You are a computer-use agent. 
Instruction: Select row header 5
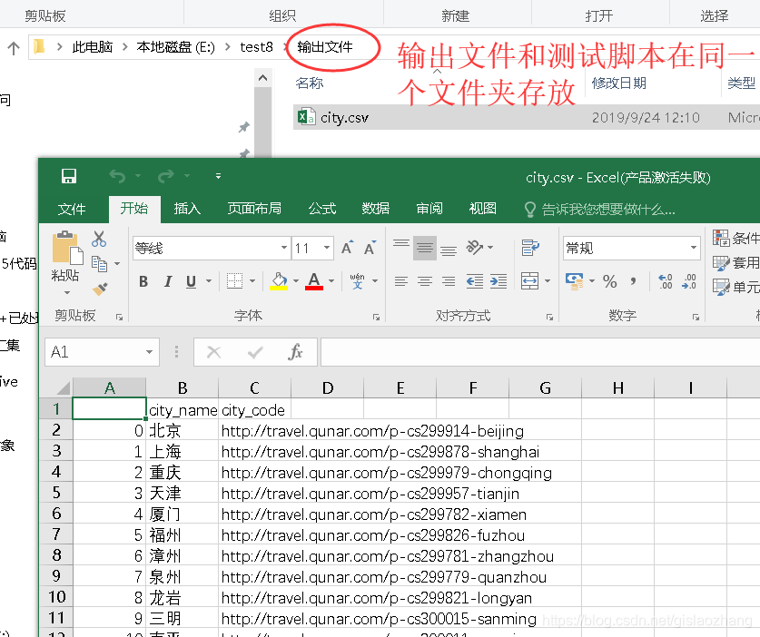[56, 493]
